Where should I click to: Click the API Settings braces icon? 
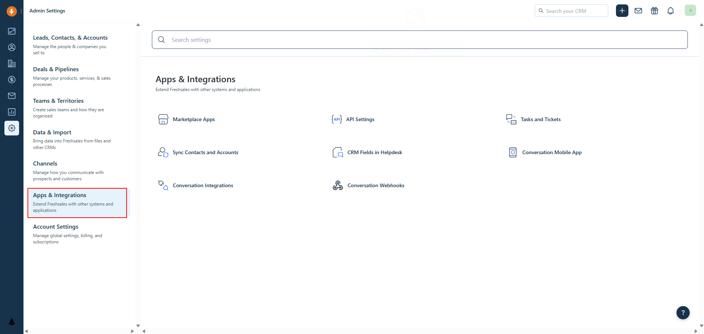337,119
